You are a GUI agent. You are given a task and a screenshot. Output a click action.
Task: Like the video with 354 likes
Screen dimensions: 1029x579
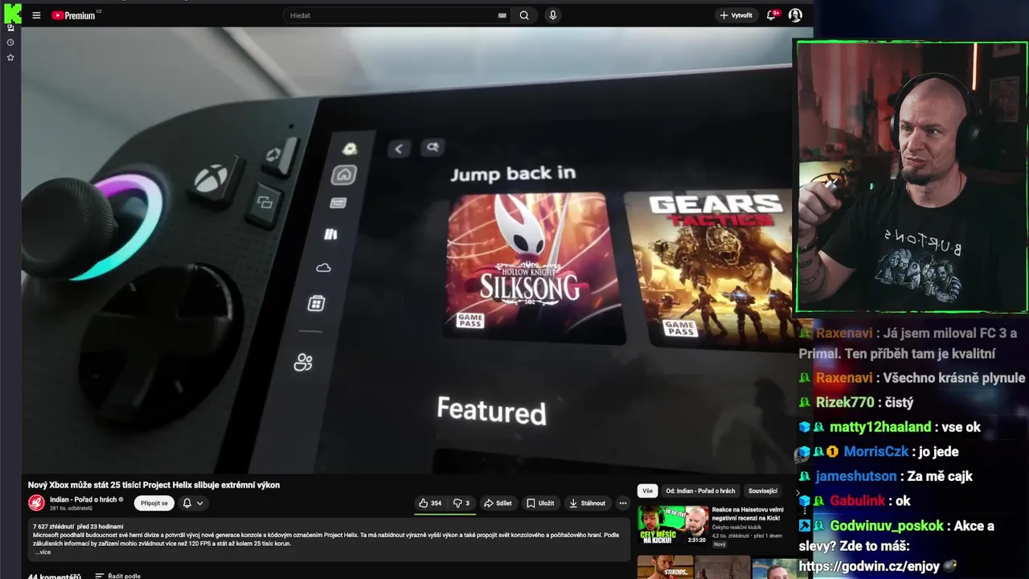pyautogui.click(x=430, y=503)
